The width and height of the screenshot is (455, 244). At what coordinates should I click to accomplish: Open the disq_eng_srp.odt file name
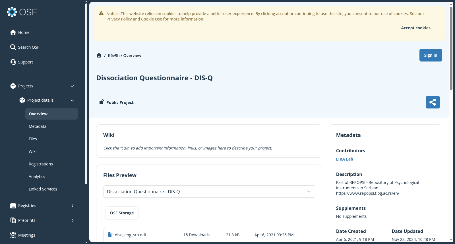[131, 235]
